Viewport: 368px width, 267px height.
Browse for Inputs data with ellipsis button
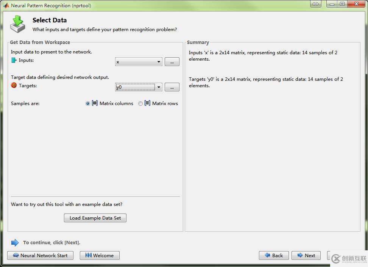(x=172, y=62)
